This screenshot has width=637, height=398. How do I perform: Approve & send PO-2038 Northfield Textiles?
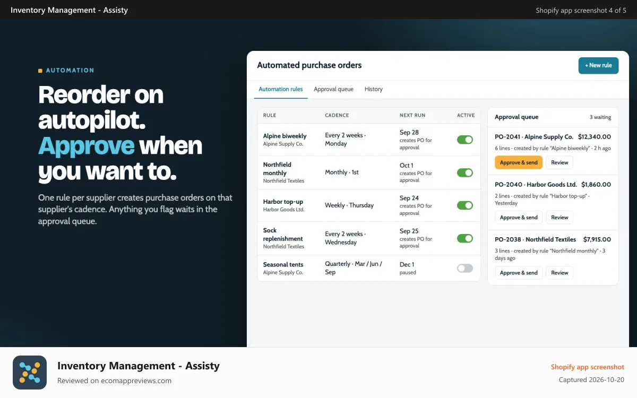[519, 273]
